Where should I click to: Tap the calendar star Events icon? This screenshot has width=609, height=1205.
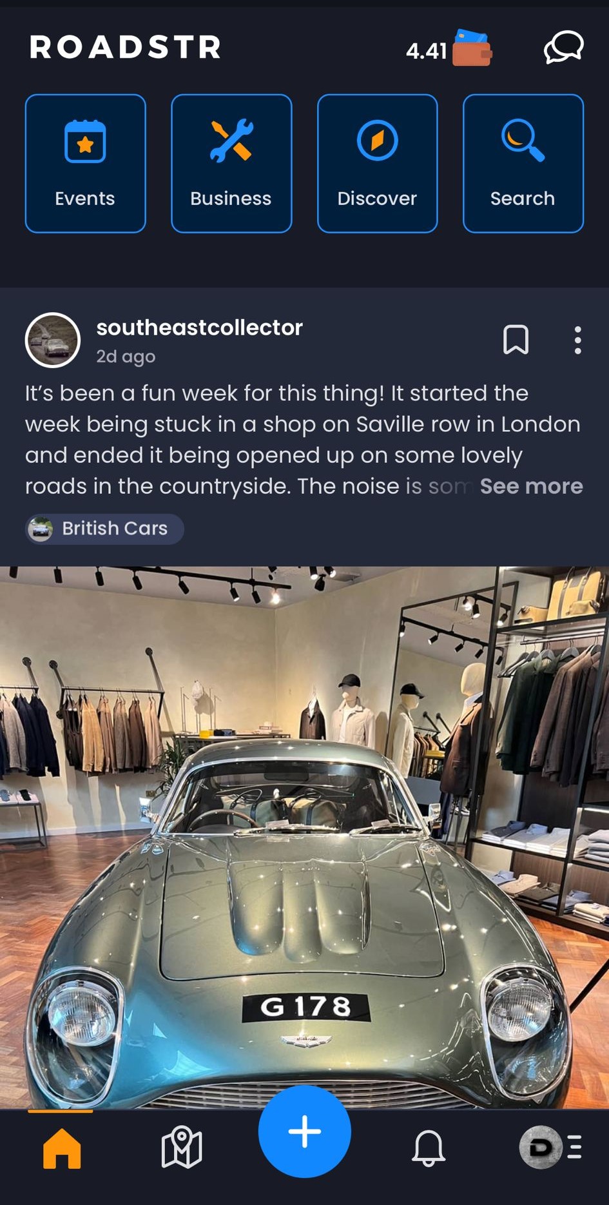[x=85, y=141]
